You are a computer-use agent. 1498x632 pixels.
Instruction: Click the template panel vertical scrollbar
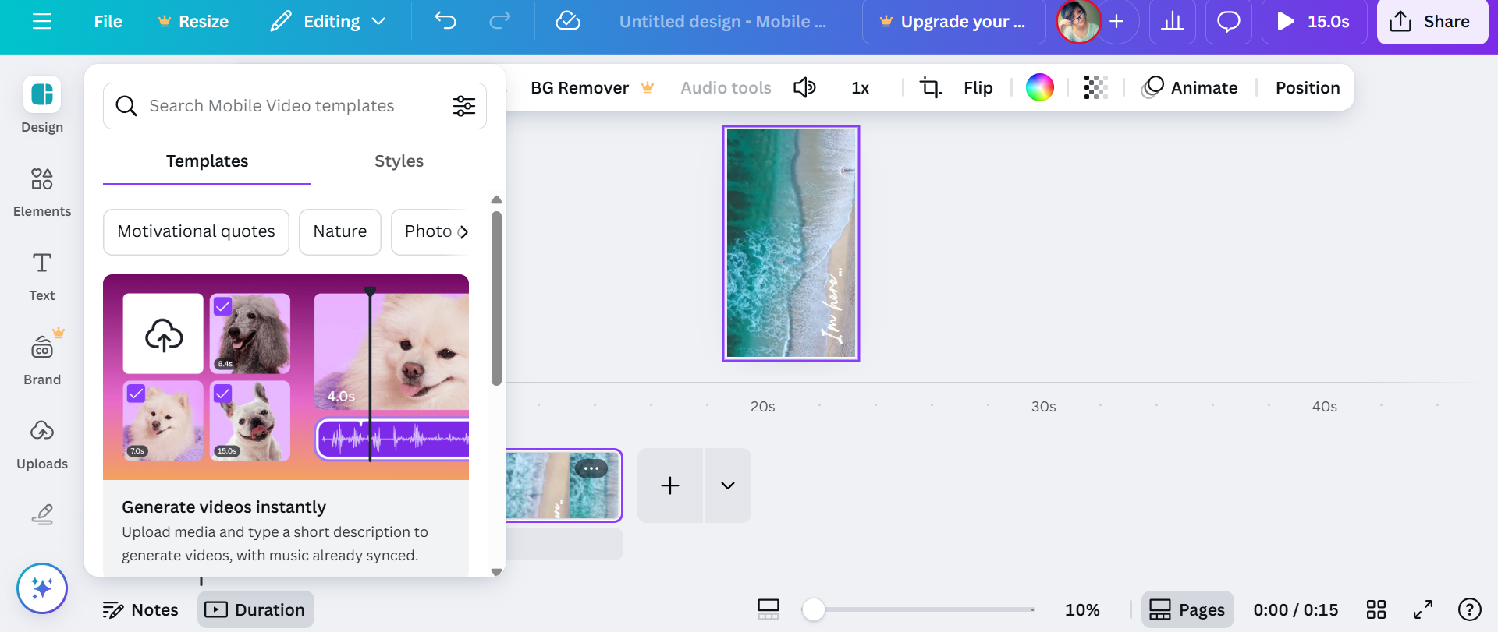click(x=496, y=298)
